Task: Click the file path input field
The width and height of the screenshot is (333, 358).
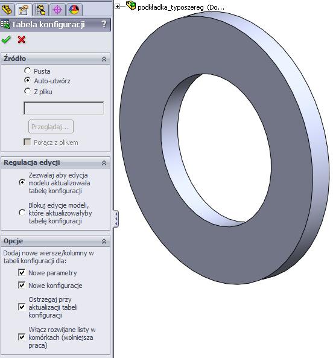Action: pos(63,108)
